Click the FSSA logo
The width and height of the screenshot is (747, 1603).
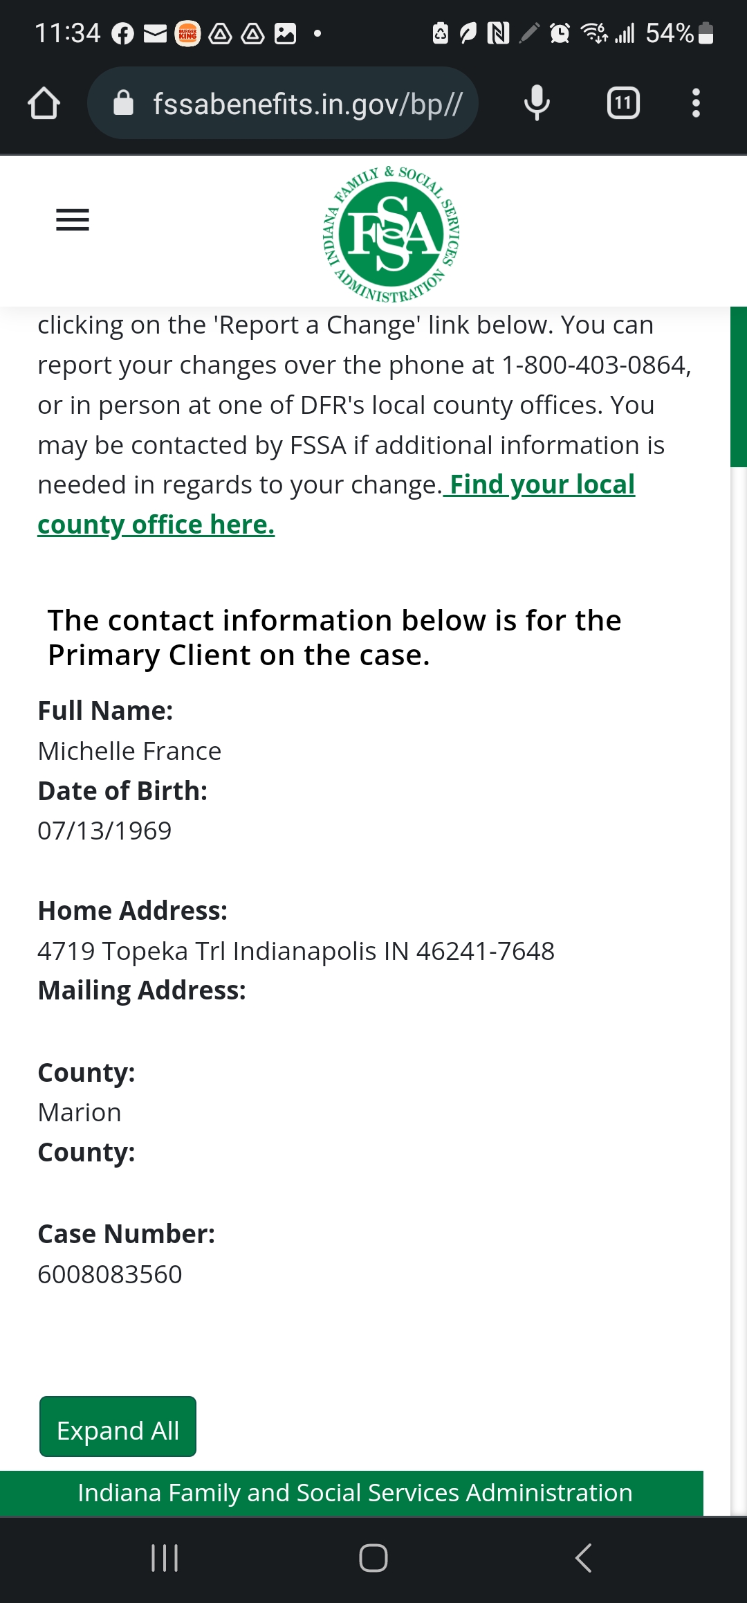click(392, 235)
